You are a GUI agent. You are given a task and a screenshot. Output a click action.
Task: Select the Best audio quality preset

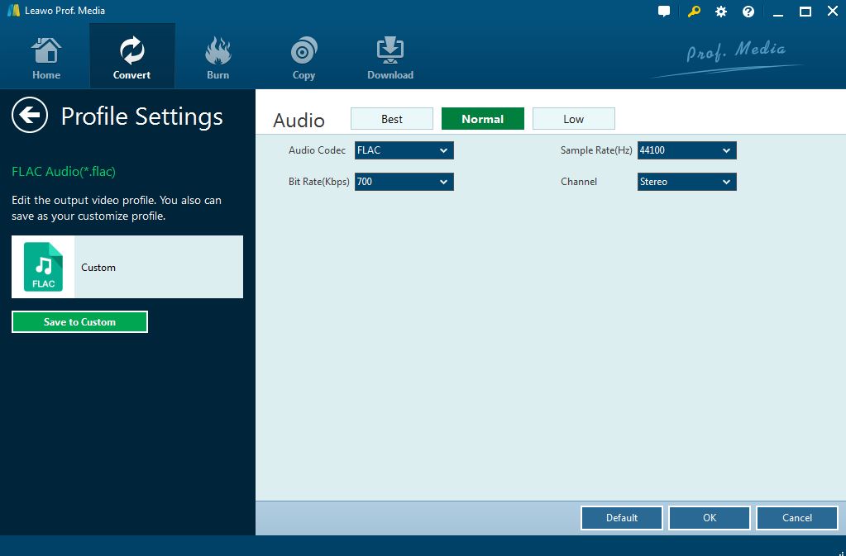(392, 119)
